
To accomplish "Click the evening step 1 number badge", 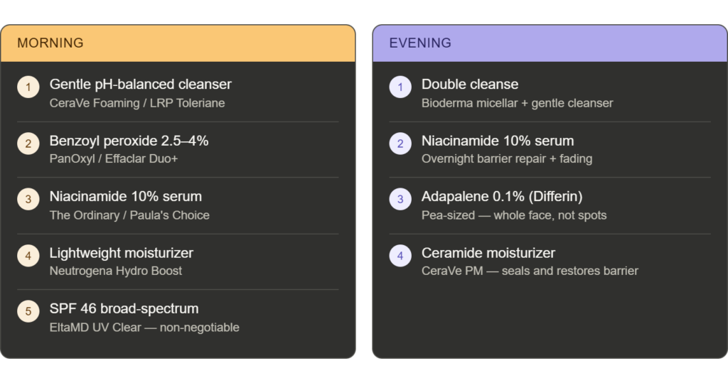I will pos(400,87).
